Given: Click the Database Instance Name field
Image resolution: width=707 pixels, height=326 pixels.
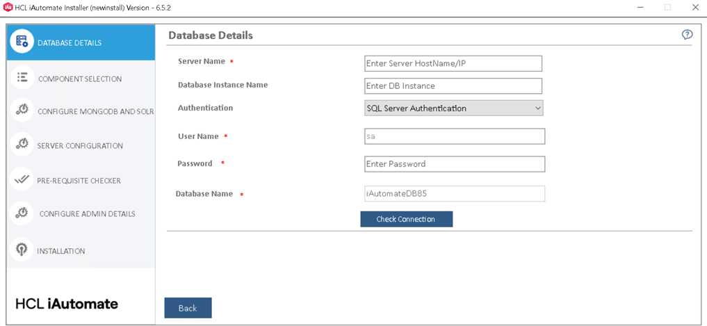Looking at the screenshot, I should click(453, 86).
